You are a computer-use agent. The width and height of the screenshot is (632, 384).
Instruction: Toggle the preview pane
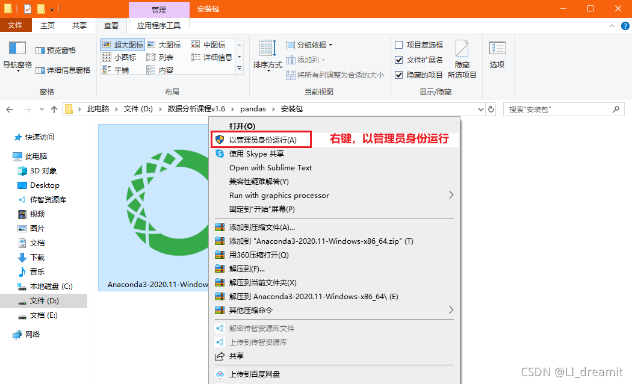(x=55, y=51)
